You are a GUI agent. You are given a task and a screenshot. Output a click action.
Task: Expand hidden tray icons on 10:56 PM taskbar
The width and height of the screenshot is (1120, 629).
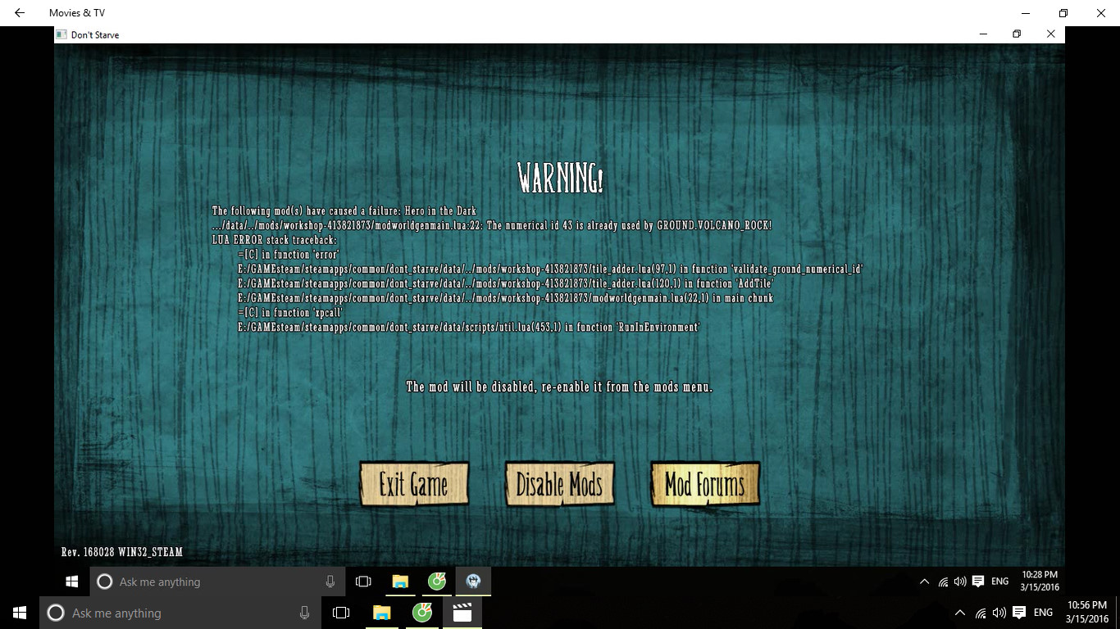click(x=960, y=613)
